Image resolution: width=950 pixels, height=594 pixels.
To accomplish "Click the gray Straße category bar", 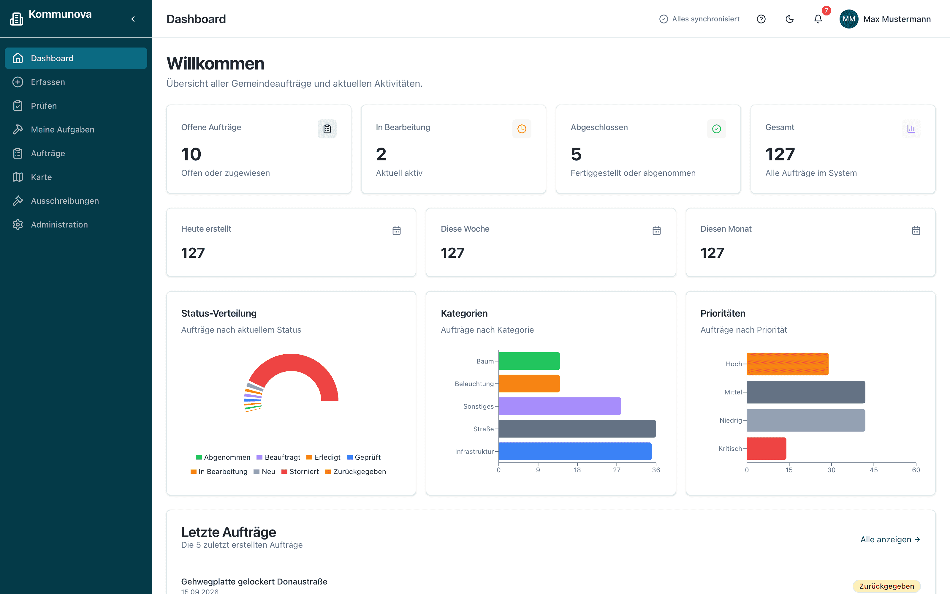I will tap(577, 429).
